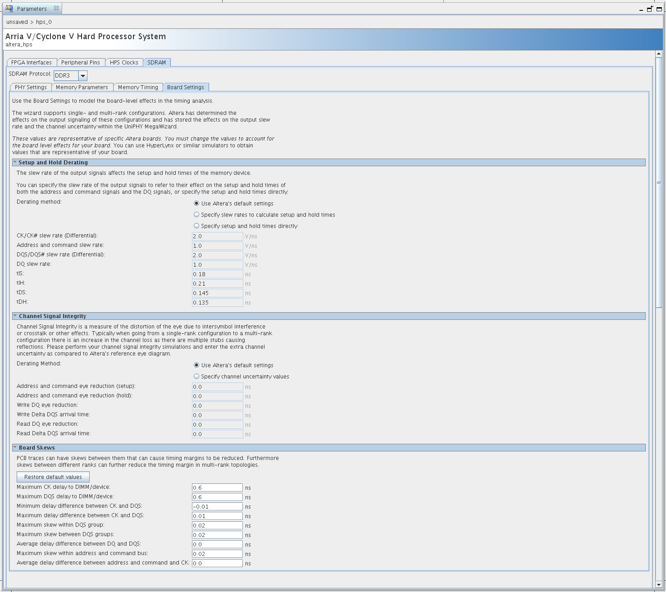The image size is (666, 592).
Task: Click the tDS value field
Action: pos(217,293)
